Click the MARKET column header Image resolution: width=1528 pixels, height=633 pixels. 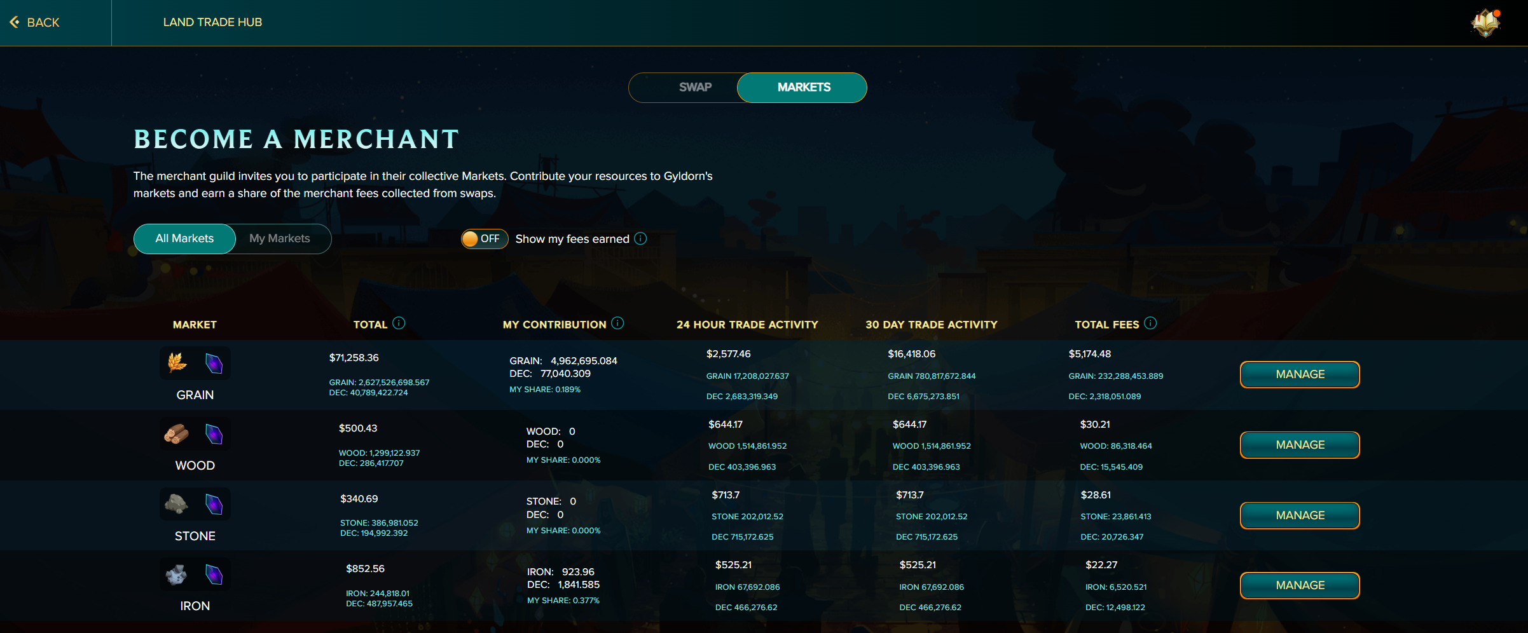tap(195, 325)
